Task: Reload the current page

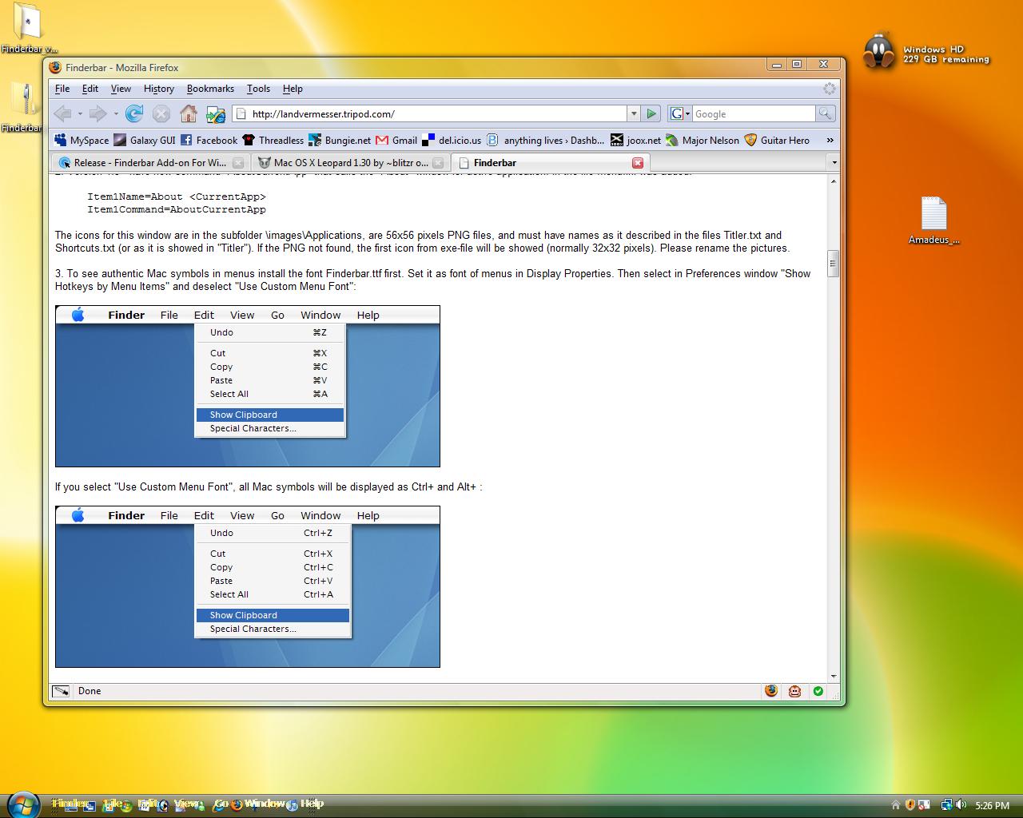Action: coord(134,113)
